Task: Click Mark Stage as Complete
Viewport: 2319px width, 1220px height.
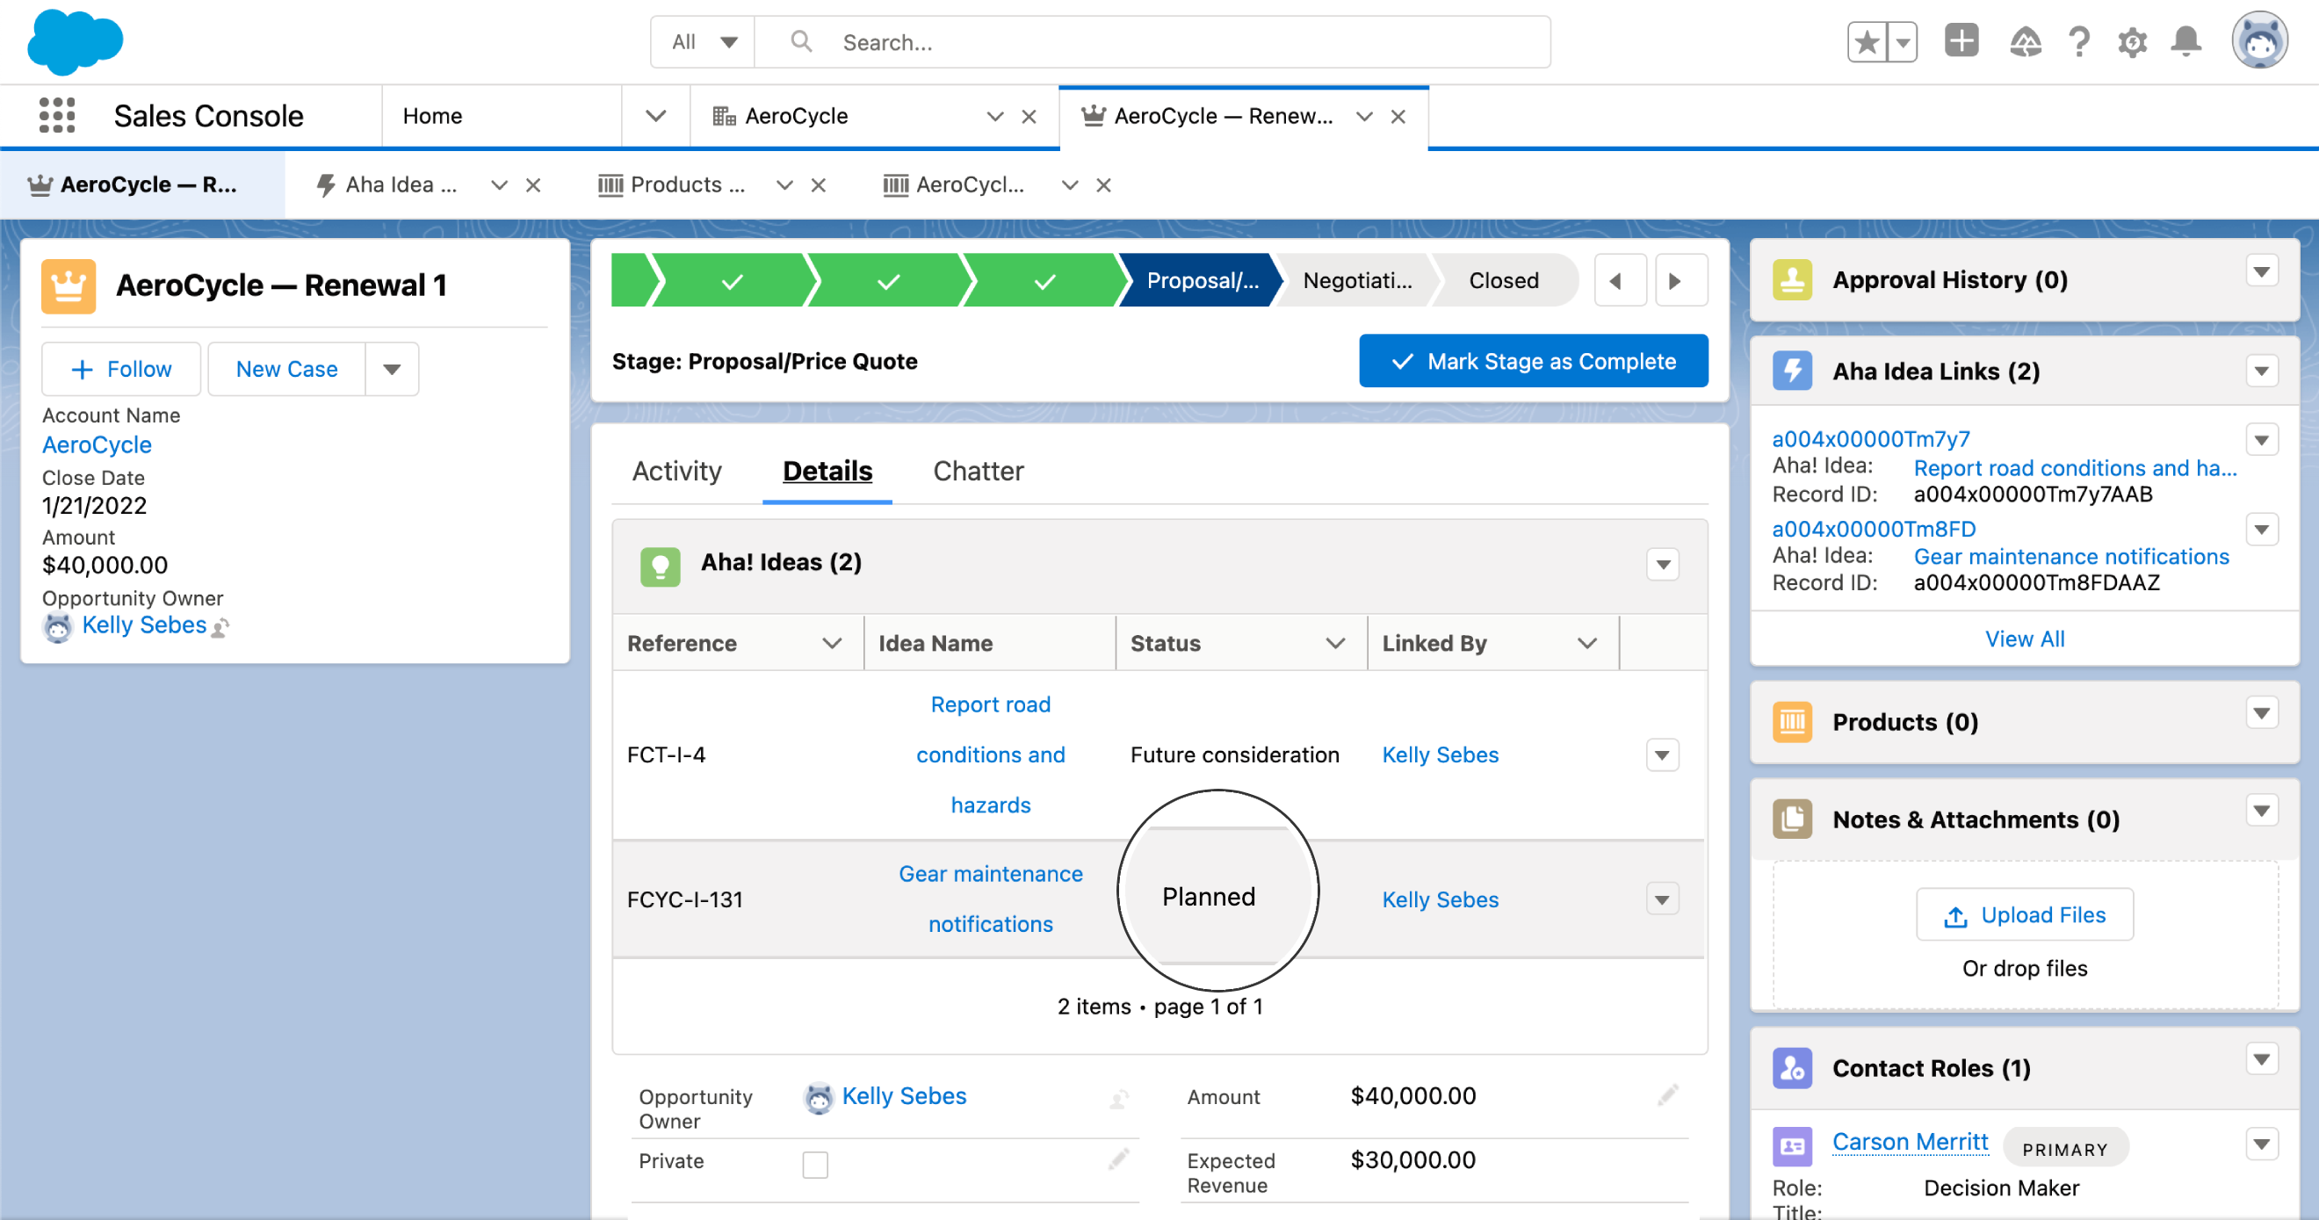Action: pyautogui.click(x=1532, y=361)
